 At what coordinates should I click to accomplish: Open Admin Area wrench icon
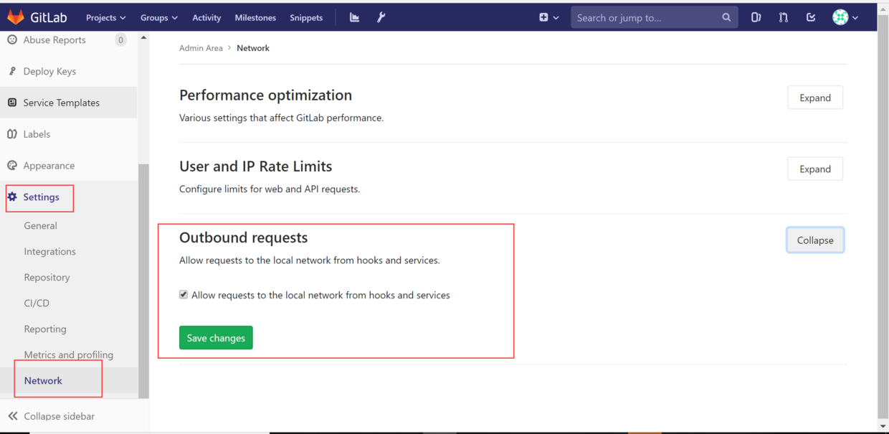coord(381,17)
